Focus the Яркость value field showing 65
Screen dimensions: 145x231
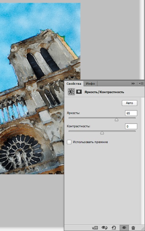point(131,113)
